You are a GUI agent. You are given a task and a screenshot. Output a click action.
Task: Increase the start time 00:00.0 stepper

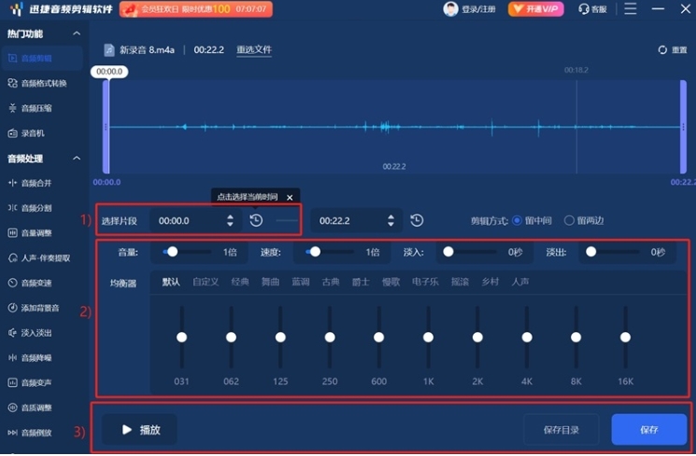point(230,216)
